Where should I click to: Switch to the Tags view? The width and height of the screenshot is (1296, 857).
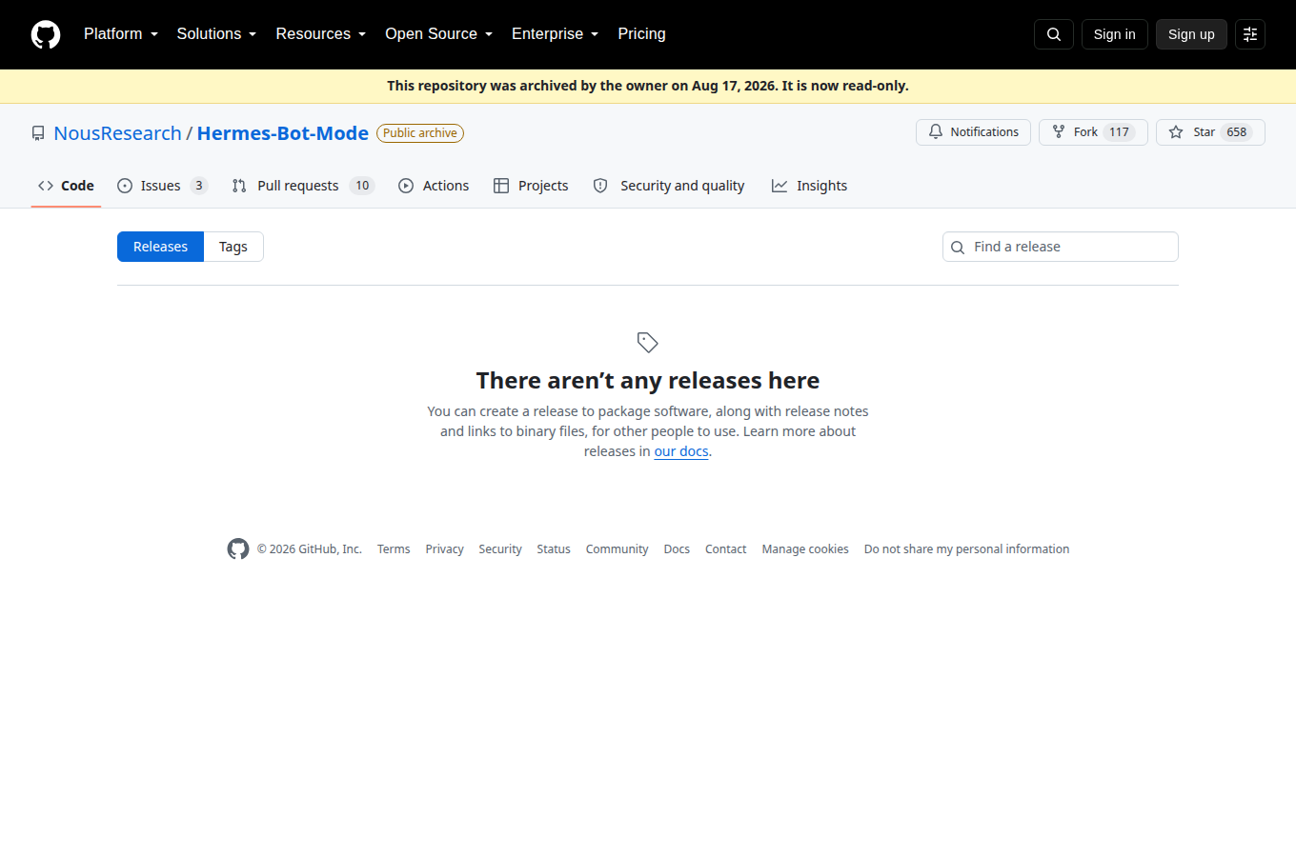pos(233,247)
